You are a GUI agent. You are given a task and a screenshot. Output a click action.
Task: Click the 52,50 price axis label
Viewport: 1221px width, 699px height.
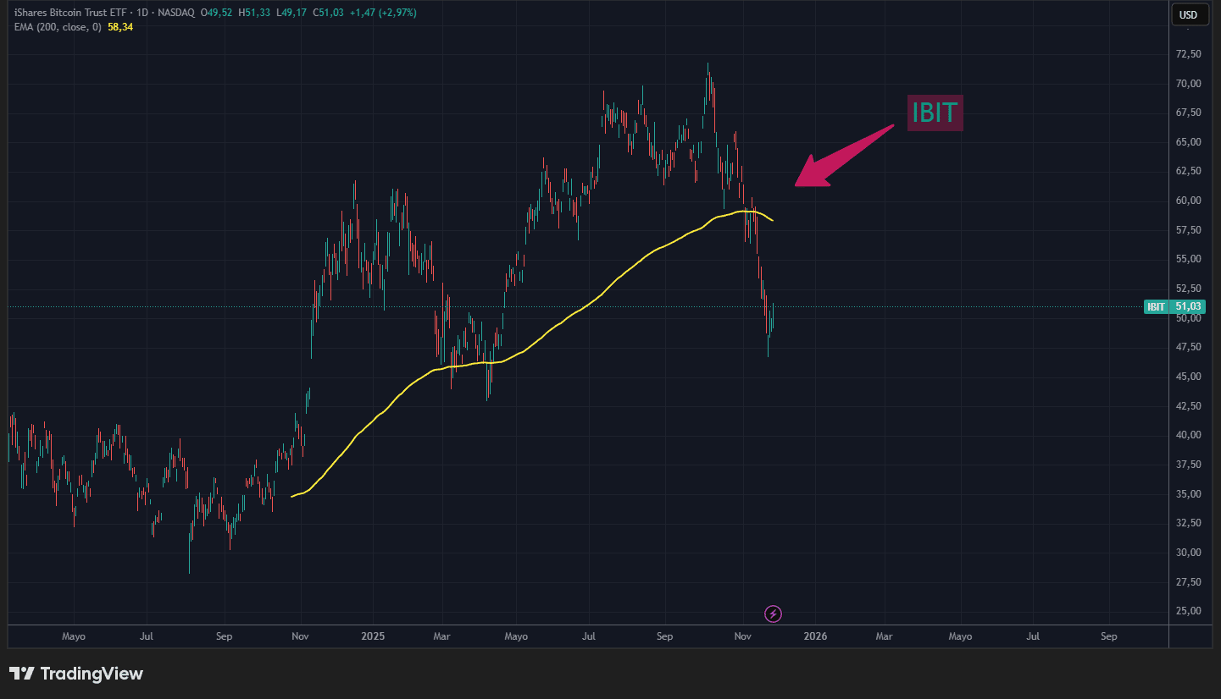coord(1189,289)
